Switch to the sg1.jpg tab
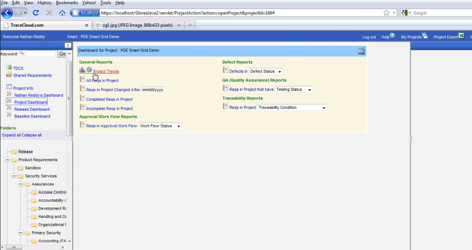Viewport: 472px width, 250px height. coord(138,25)
